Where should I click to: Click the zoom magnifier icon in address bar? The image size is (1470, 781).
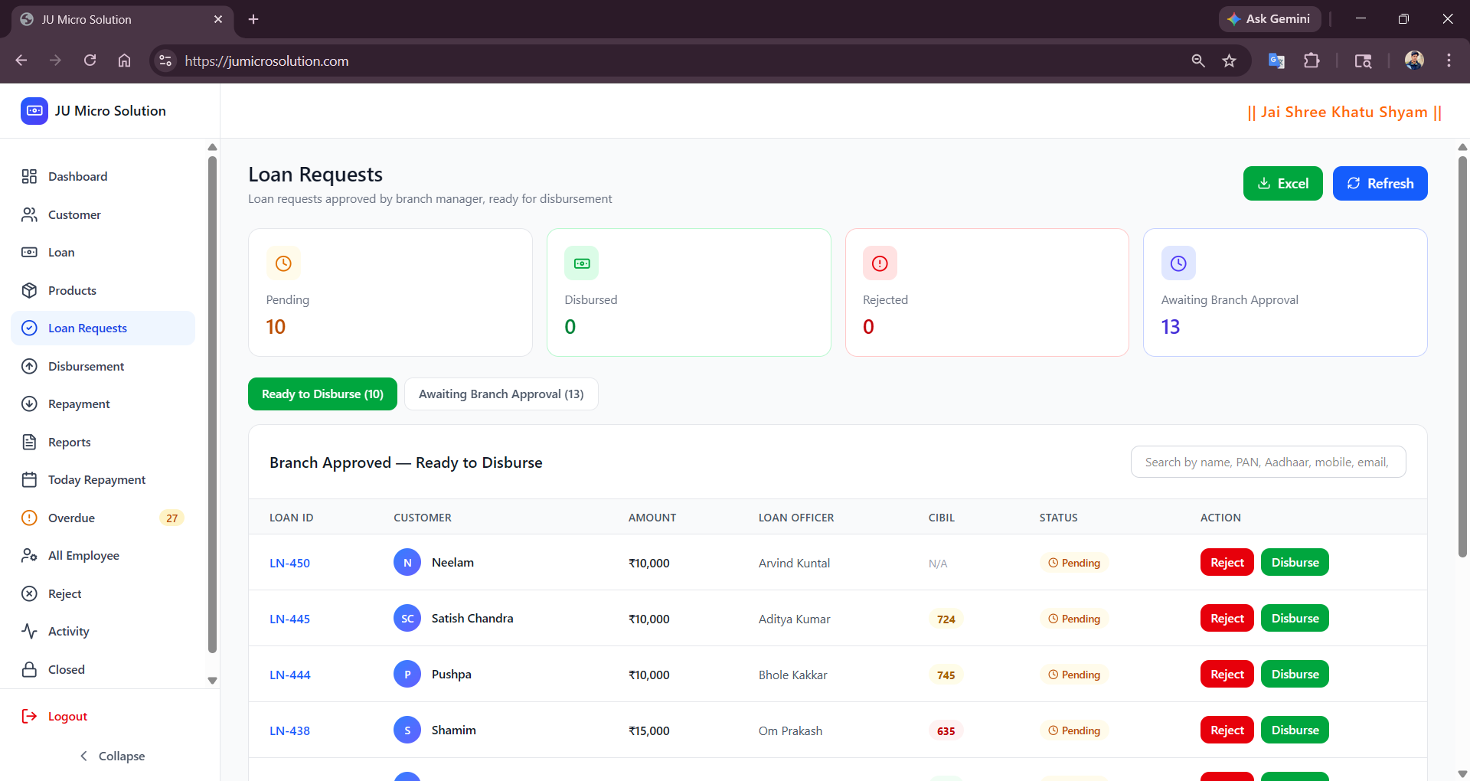click(x=1198, y=60)
